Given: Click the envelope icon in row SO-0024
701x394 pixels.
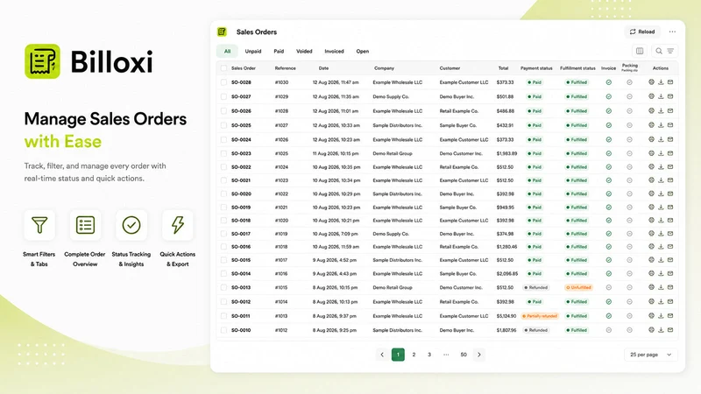Looking at the screenshot, I should 670,139.
